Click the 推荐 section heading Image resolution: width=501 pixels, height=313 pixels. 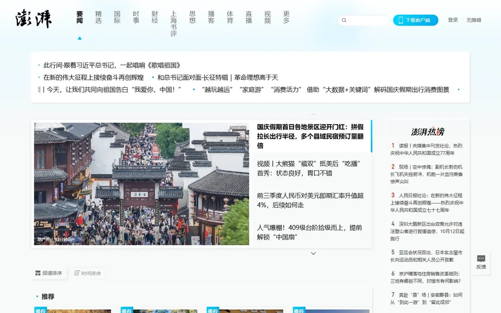coord(48,296)
